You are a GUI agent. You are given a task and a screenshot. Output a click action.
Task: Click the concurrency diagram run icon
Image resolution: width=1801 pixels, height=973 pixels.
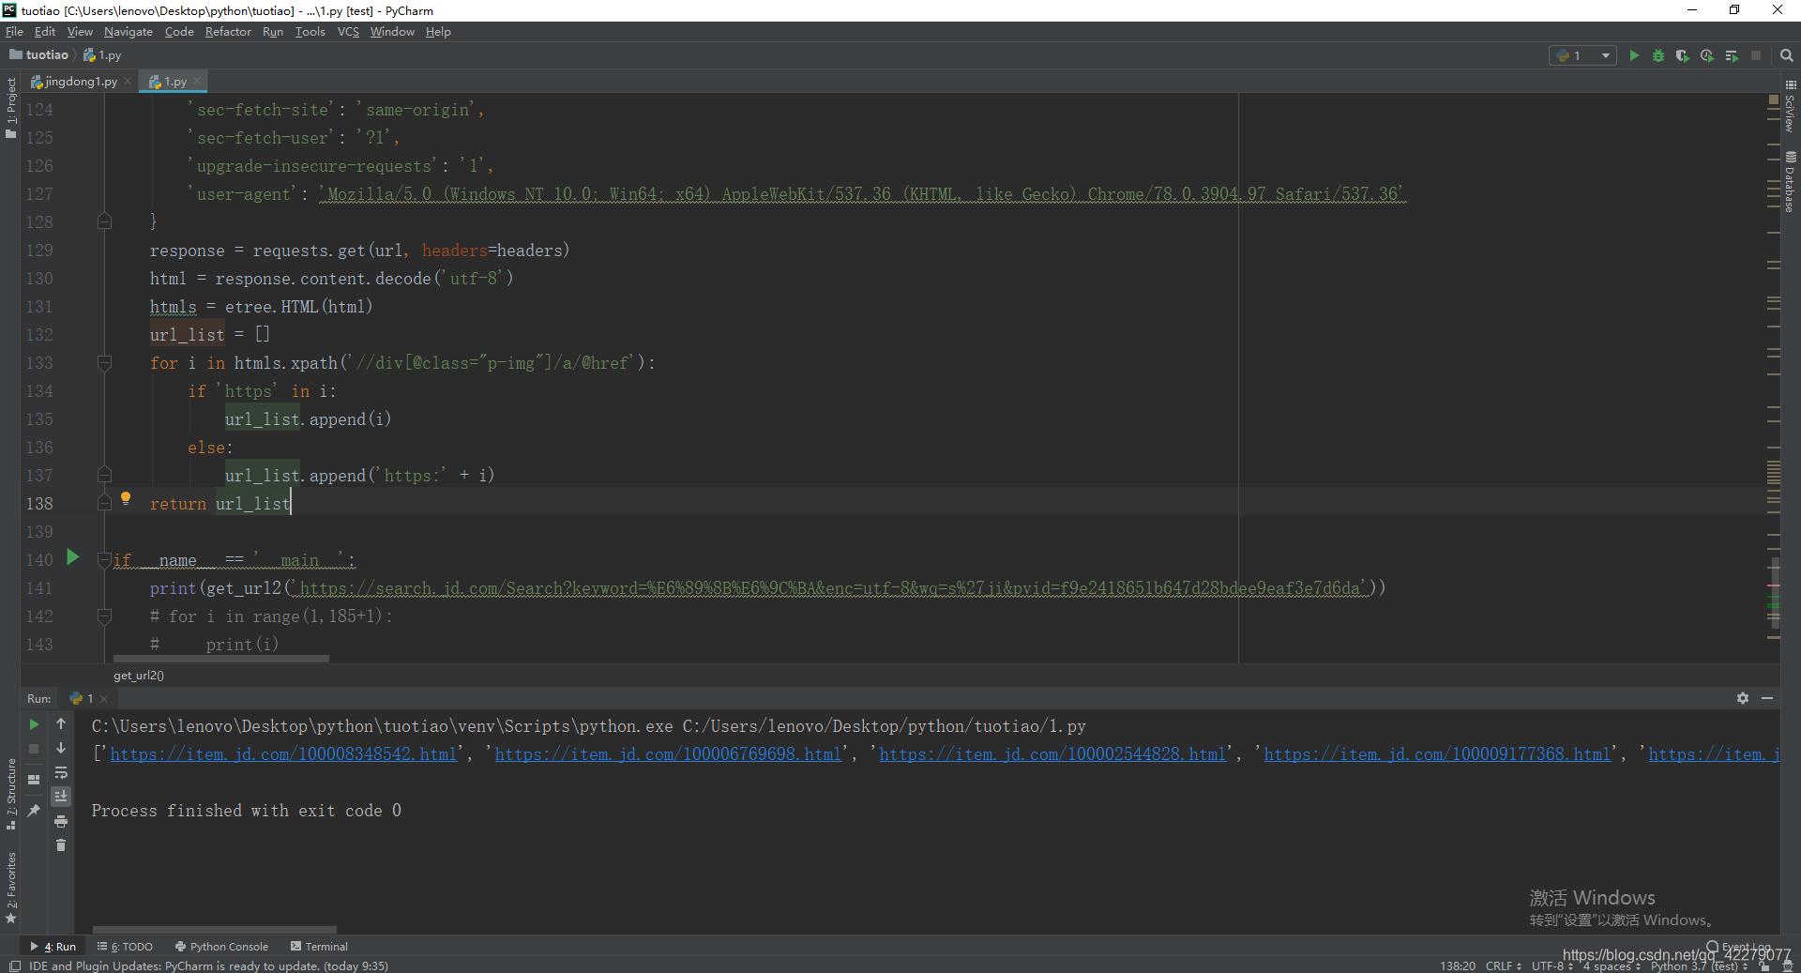1732,55
